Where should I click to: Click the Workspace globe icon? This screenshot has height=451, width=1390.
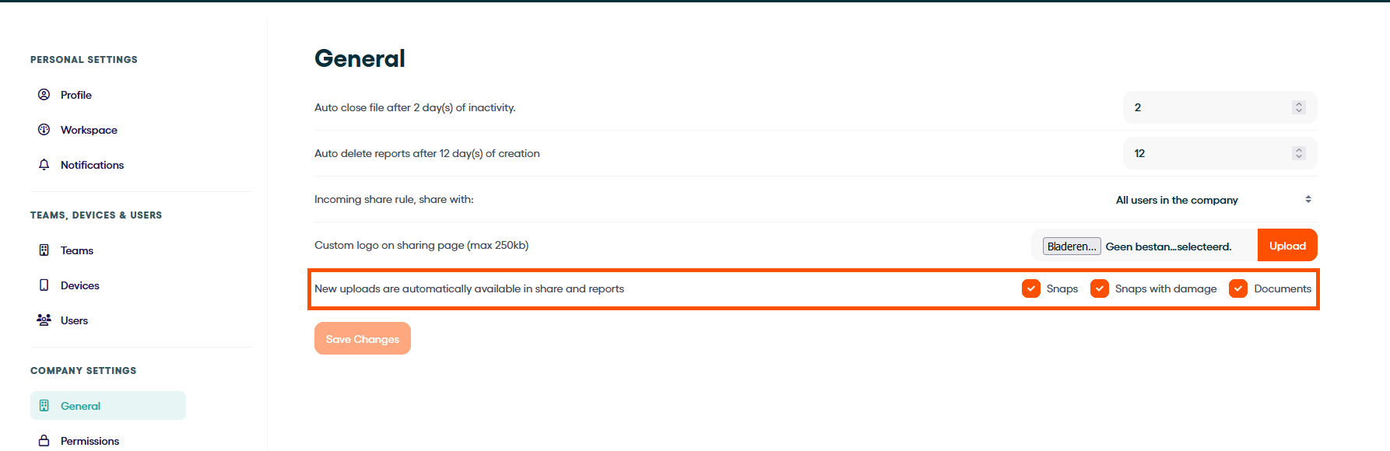click(44, 130)
